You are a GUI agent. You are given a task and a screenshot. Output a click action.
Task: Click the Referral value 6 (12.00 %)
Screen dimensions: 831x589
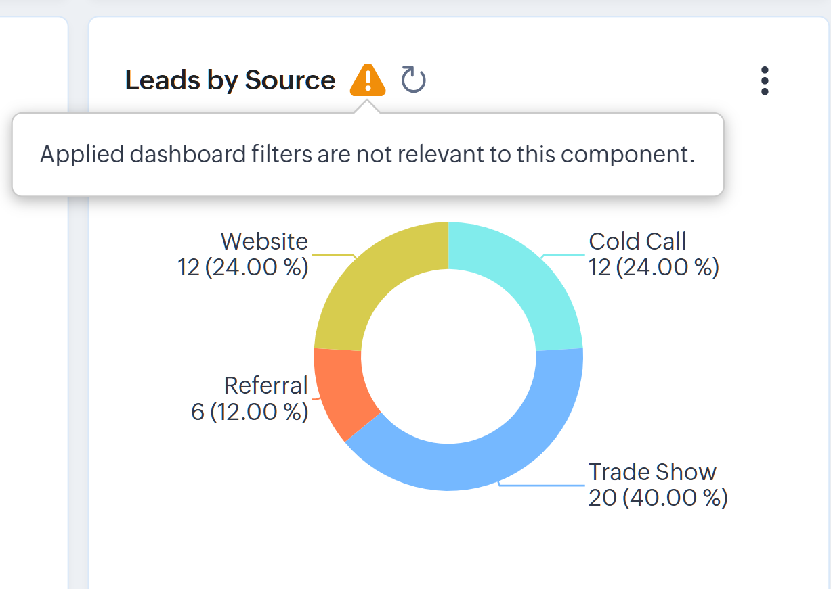tap(249, 412)
